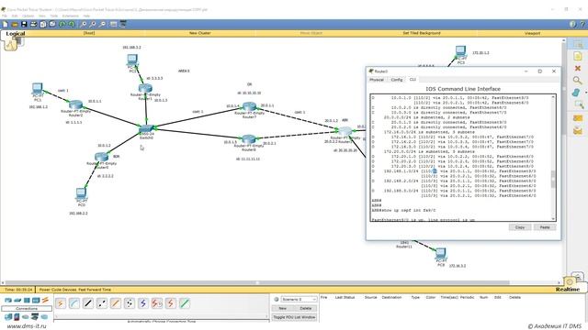
Task: Click the Paste toolbar icon
Action: [52, 25]
